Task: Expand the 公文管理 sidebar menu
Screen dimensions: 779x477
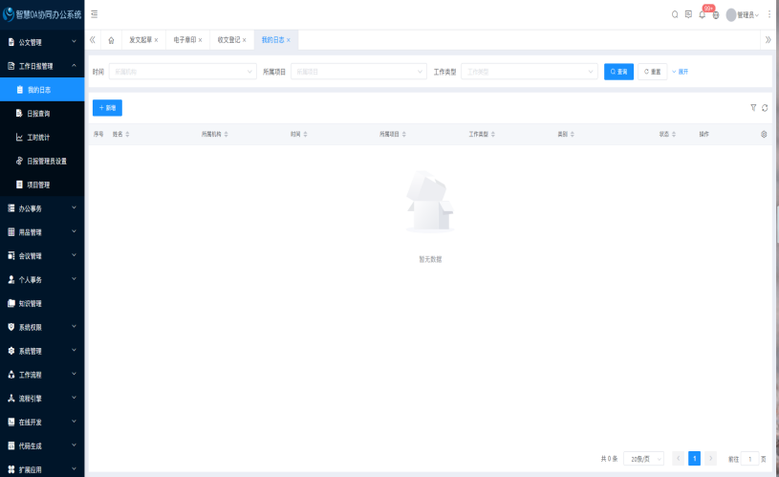Action: [x=42, y=42]
